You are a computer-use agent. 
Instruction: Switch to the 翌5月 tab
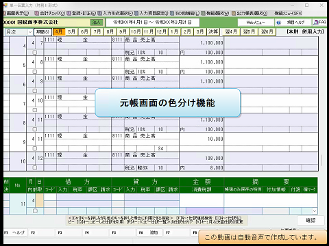249,32
